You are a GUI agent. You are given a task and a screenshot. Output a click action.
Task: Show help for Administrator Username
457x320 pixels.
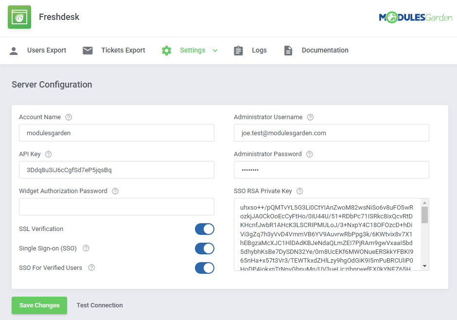[310, 117]
